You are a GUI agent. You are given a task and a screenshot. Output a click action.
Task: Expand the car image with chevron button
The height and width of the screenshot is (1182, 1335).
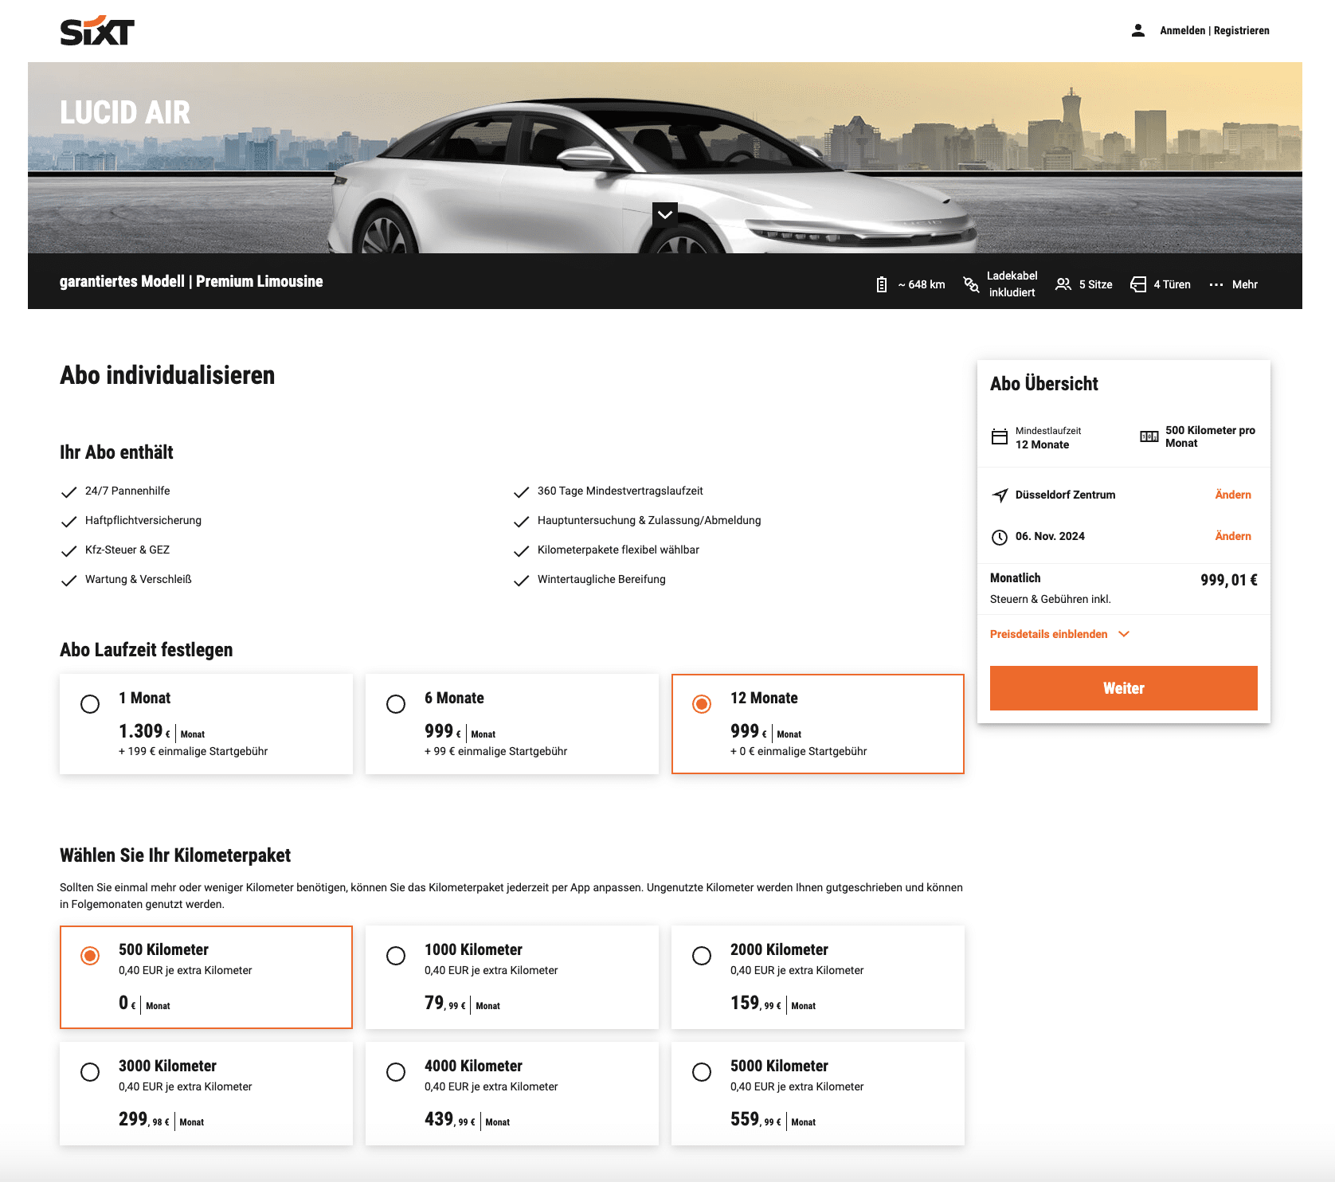pyautogui.click(x=665, y=214)
